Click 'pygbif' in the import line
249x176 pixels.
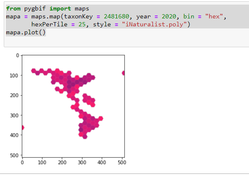point(35,9)
